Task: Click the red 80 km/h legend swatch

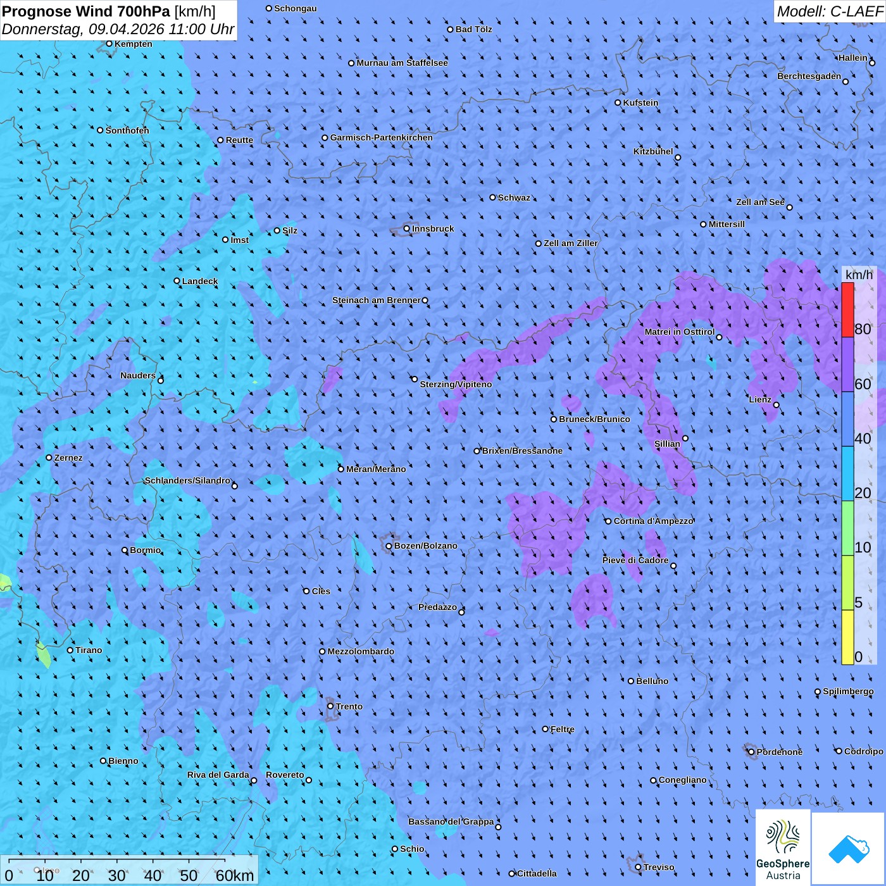Action: [x=847, y=309]
